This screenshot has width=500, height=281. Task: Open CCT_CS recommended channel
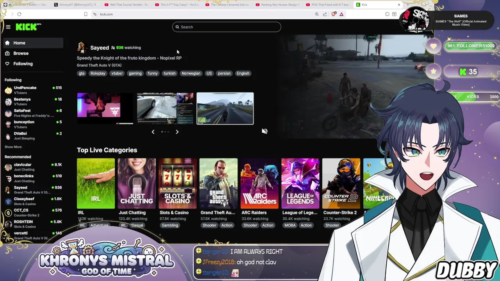click(x=33, y=212)
